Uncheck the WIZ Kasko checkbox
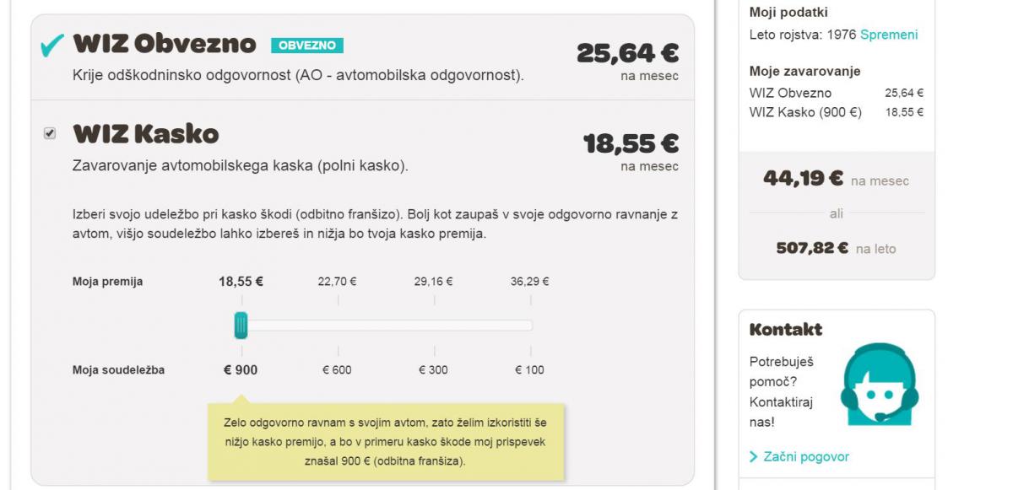1013x490 pixels. tap(50, 133)
